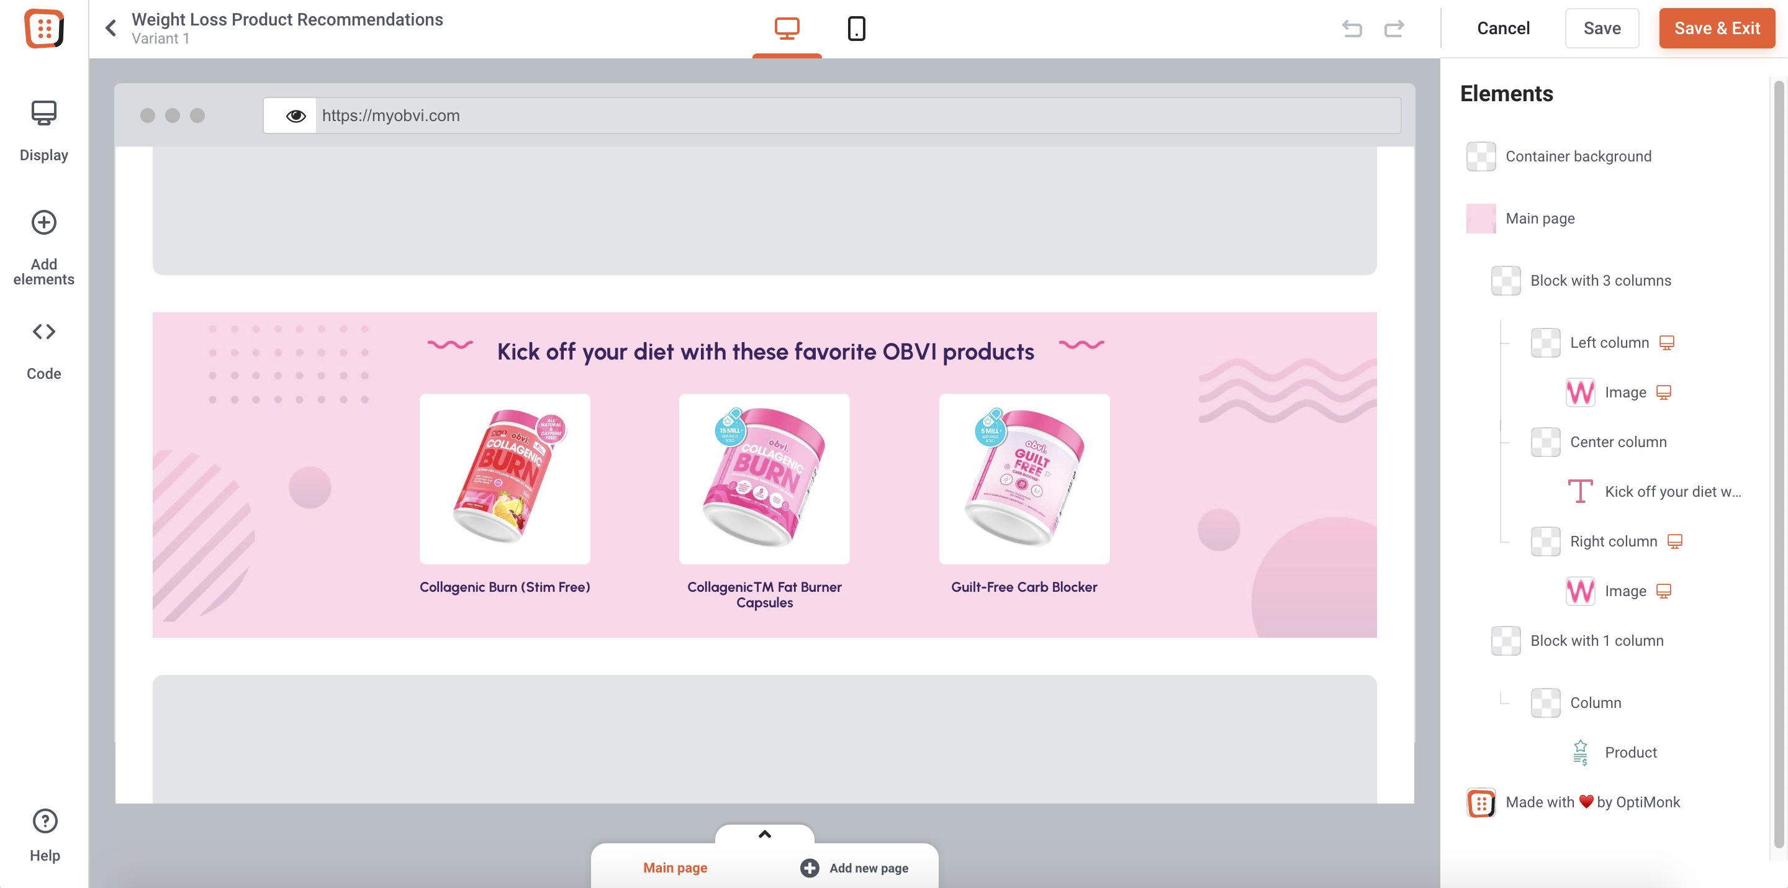Viewport: 1788px width, 888px height.
Task: Select Container background element
Action: pyautogui.click(x=1578, y=156)
